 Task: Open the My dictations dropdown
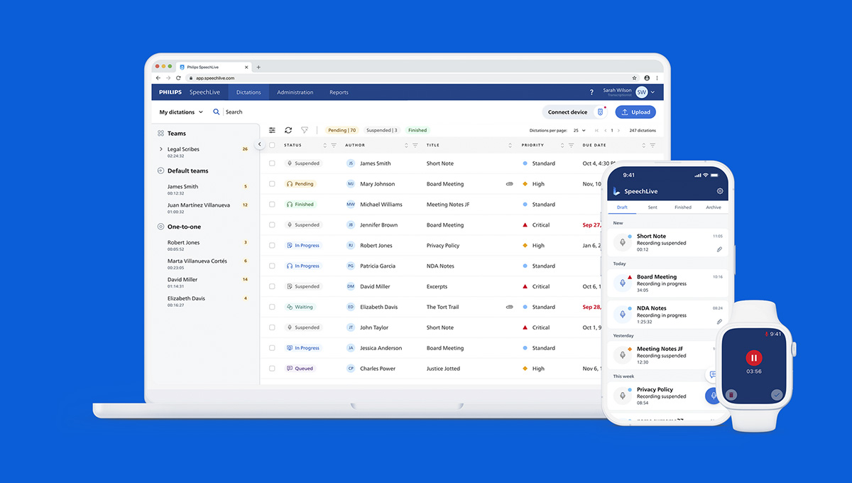tap(180, 112)
